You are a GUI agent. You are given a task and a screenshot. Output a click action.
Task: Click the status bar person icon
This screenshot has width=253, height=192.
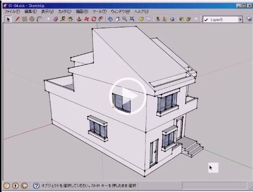(x=16, y=186)
